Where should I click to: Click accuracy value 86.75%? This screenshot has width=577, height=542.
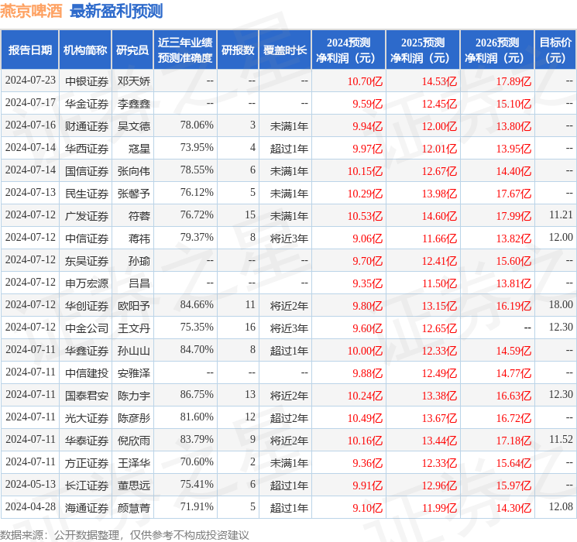point(197,394)
